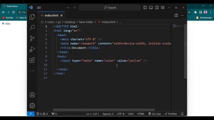Image resolution: width=214 pixels, height=120 pixels.
Task: Open the Manage gear menu
Action: tap(32, 106)
